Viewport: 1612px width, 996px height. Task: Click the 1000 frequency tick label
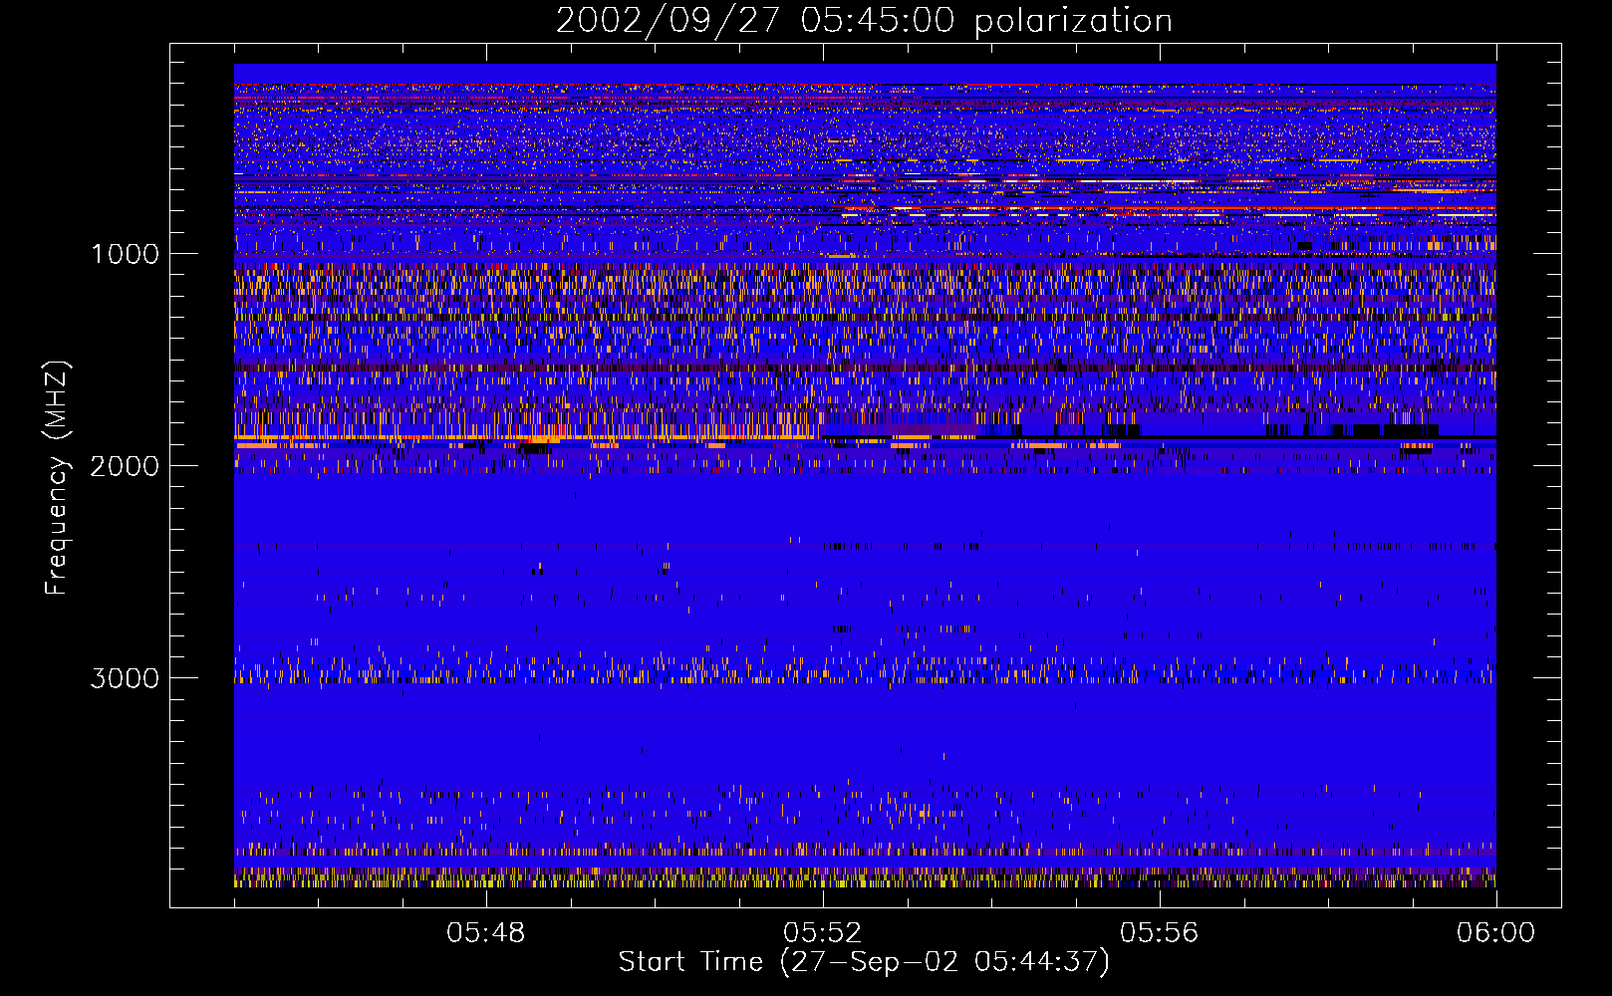click(126, 254)
